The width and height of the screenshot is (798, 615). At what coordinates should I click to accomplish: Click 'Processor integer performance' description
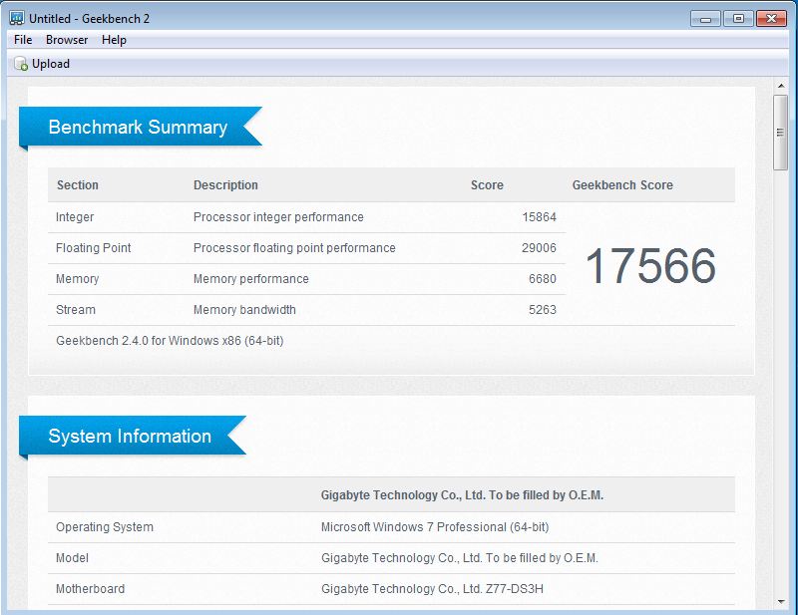point(278,217)
